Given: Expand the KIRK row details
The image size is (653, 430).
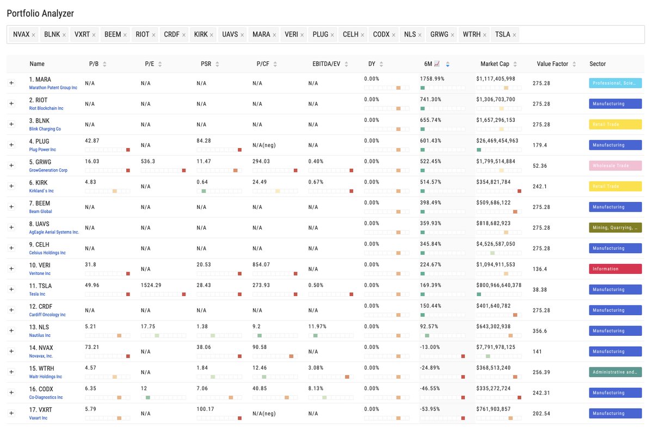Looking at the screenshot, I should (x=11, y=186).
